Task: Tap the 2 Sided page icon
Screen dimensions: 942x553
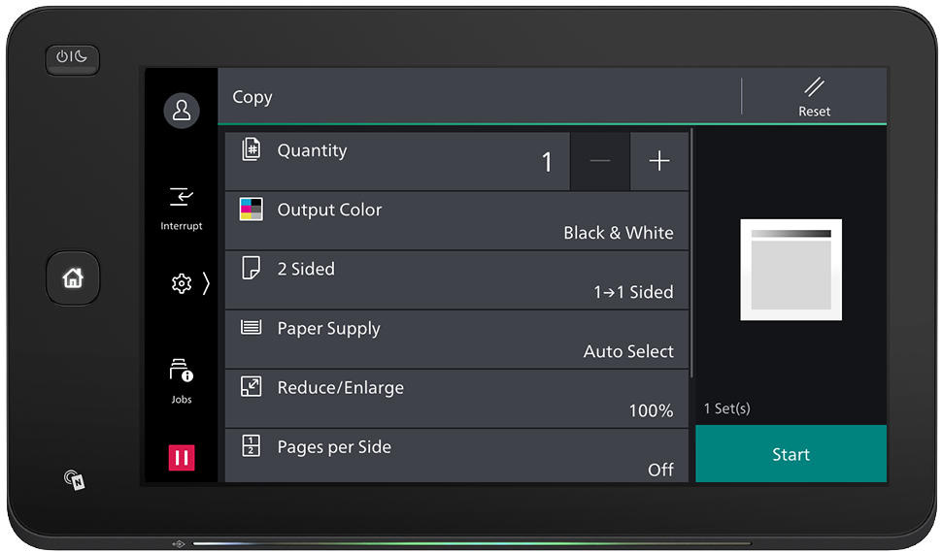Action: click(252, 268)
